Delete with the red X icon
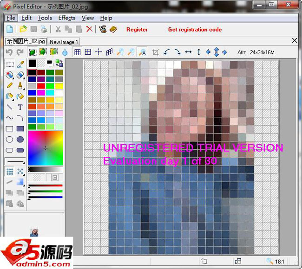The height and width of the screenshot is (269, 302). pos(89,29)
